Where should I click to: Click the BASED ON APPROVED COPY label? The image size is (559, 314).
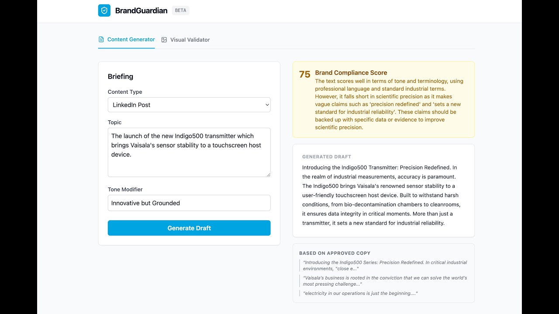335,253
